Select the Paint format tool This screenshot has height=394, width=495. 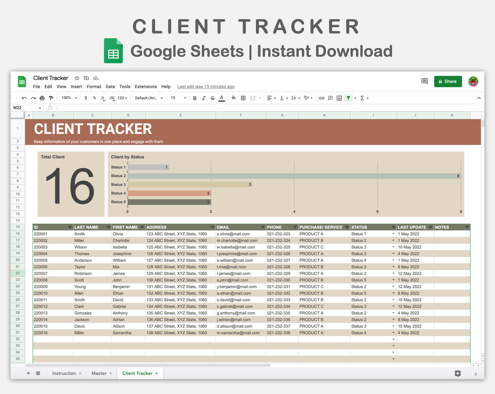pos(51,98)
